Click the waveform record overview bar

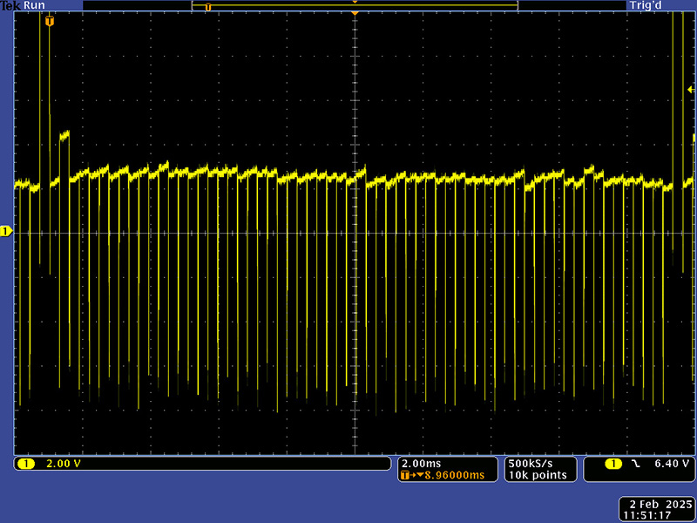coord(355,5)
